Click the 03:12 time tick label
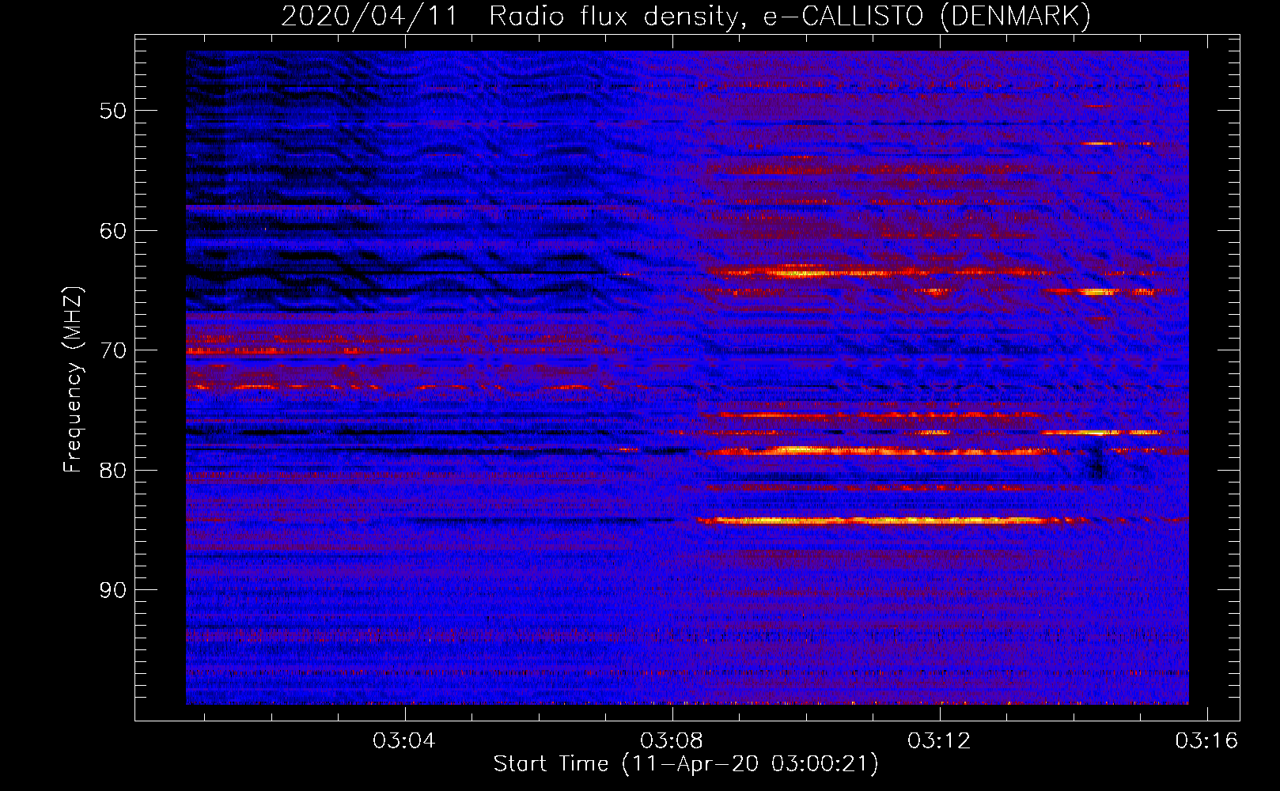This screenshot has height=791, width=1280. [x=939, y=741]
